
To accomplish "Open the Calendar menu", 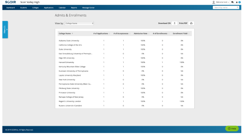I will (x=62, y=7).
